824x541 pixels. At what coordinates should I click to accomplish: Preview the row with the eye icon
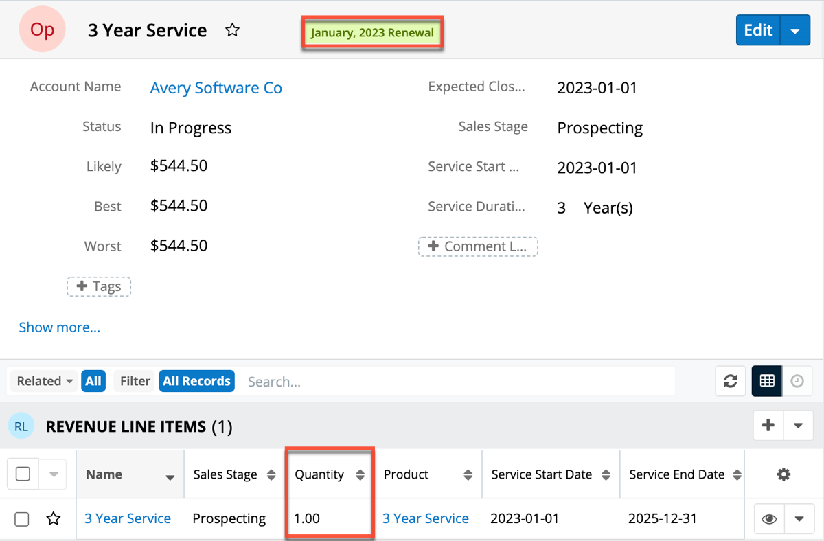point(769,519)
